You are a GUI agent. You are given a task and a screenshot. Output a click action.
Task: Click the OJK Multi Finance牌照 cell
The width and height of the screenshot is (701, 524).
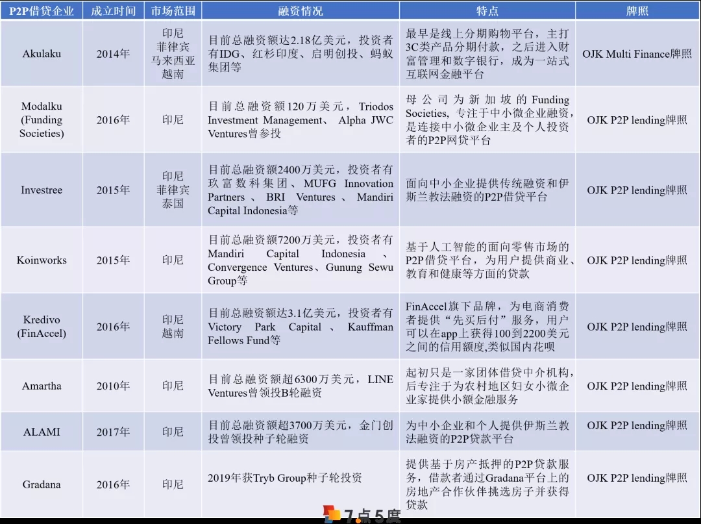click(637, 54)
